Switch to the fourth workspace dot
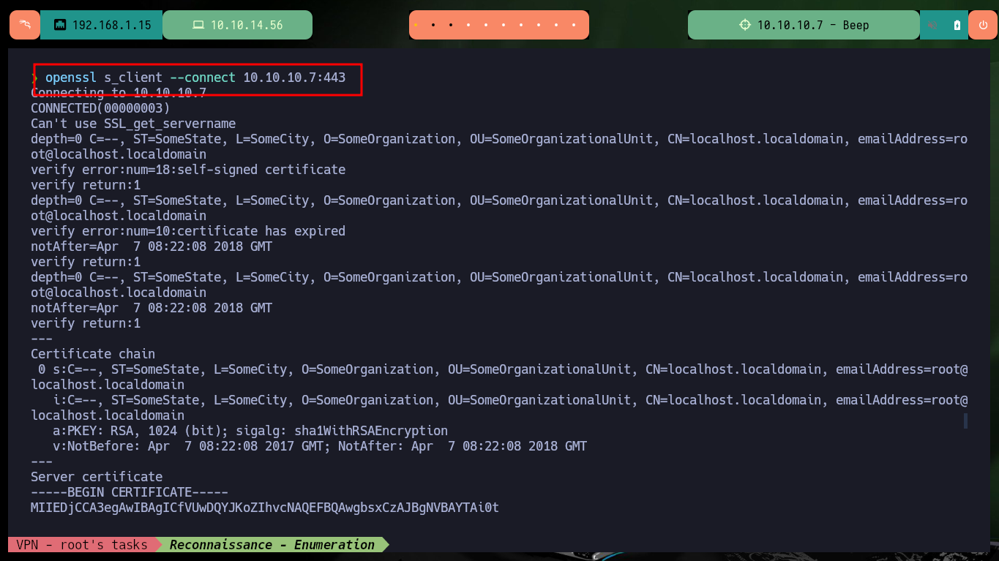This screenshot has width=999, height=561. [468, 25]
